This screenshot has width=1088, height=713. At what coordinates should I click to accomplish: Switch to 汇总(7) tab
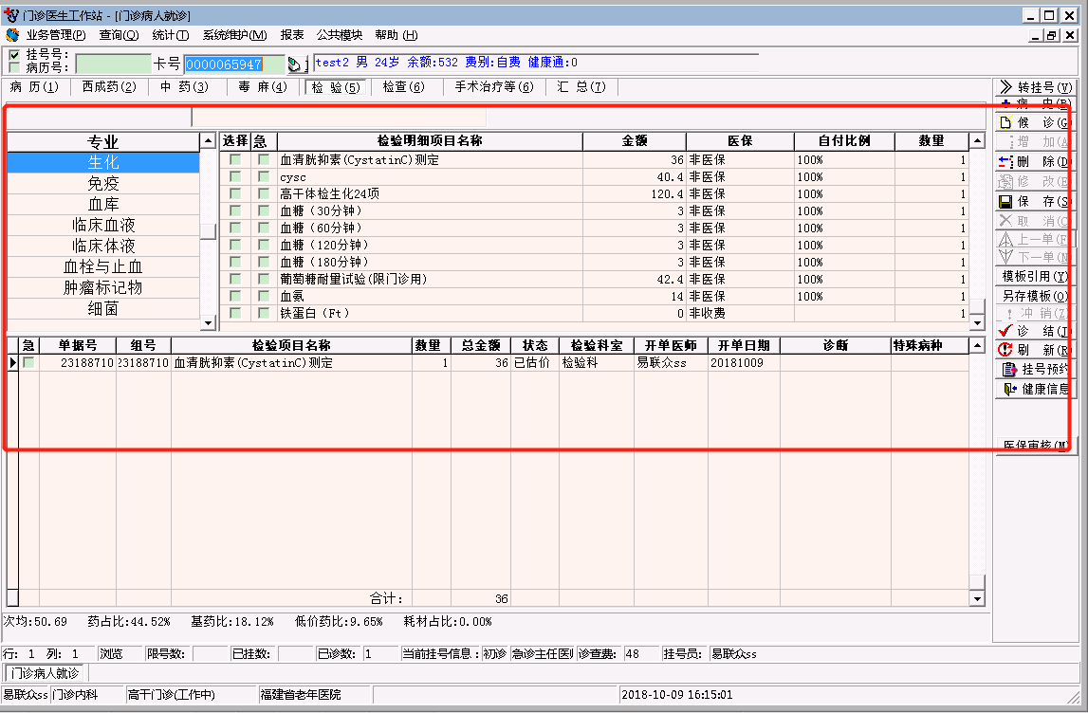tap(581, 86)
